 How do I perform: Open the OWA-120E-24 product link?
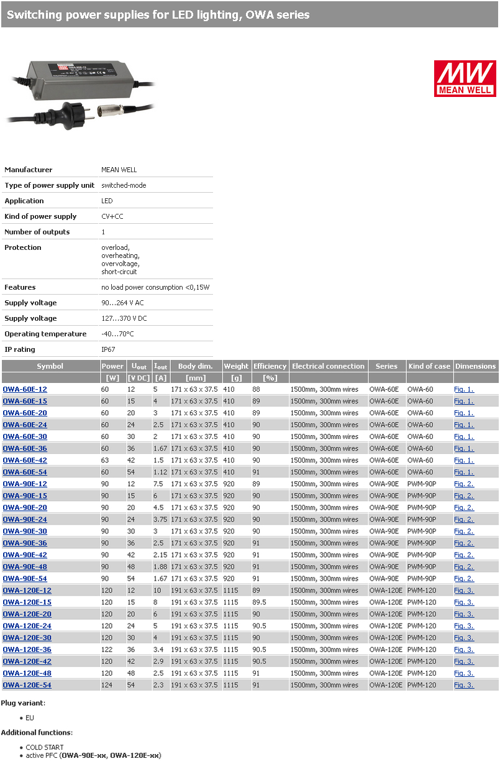tap(27, 626)
